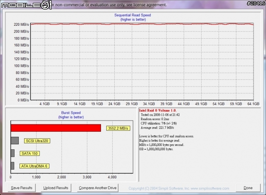Image resolution: width=266 pixels, height=195 pixels.
Task: Open Compare Another Drive
Action: click(x=98, y=188)
